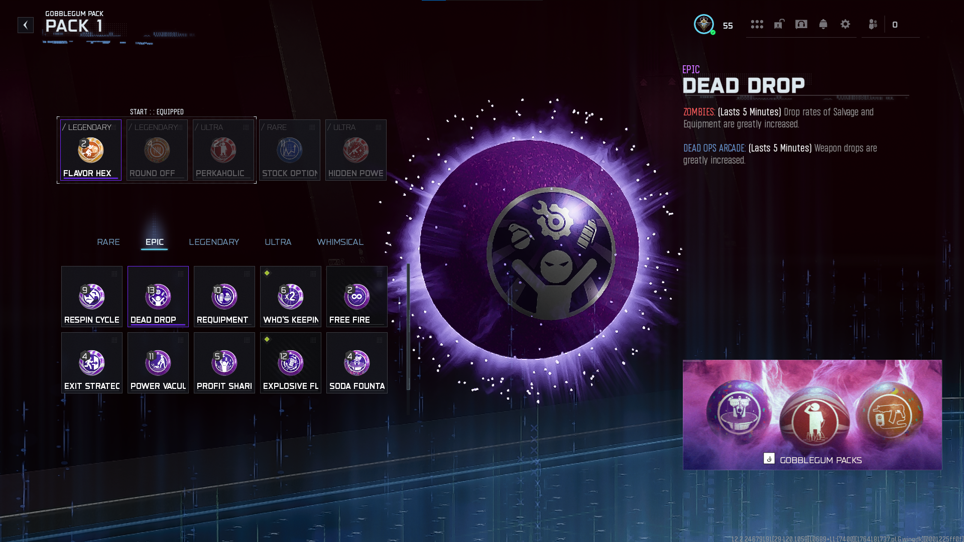Switch to the Legendary rarity tab

pyautogui.click(x=214, y=242)
